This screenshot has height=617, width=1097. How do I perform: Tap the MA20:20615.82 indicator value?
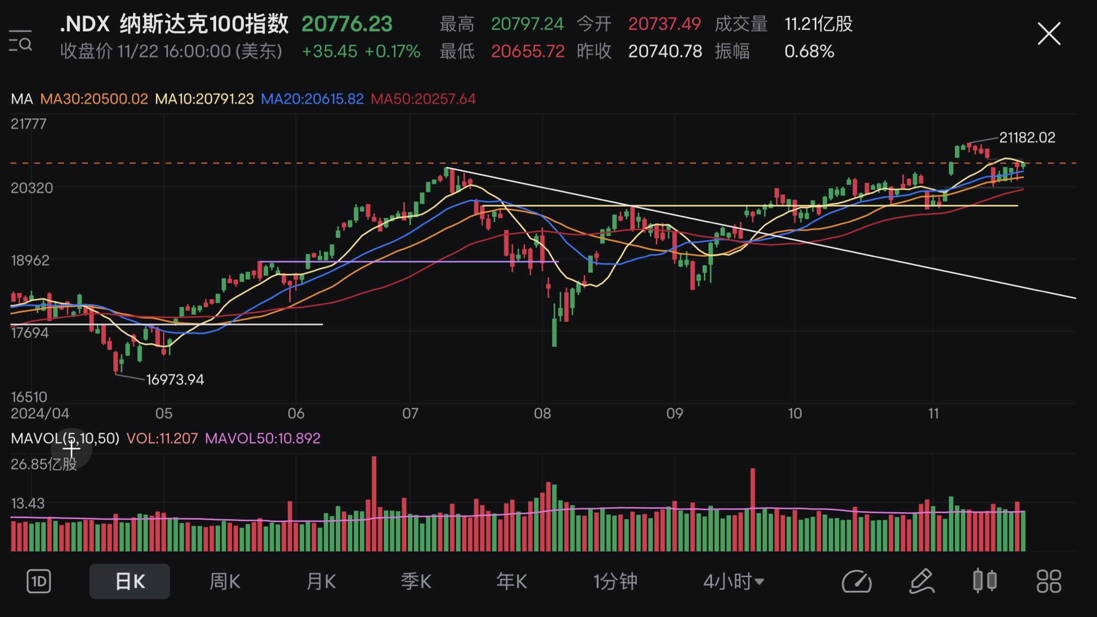pos(312,99)
